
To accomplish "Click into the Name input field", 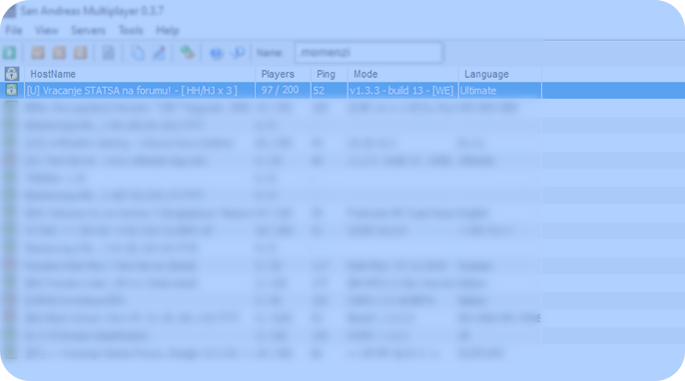I will click(368, 53).
